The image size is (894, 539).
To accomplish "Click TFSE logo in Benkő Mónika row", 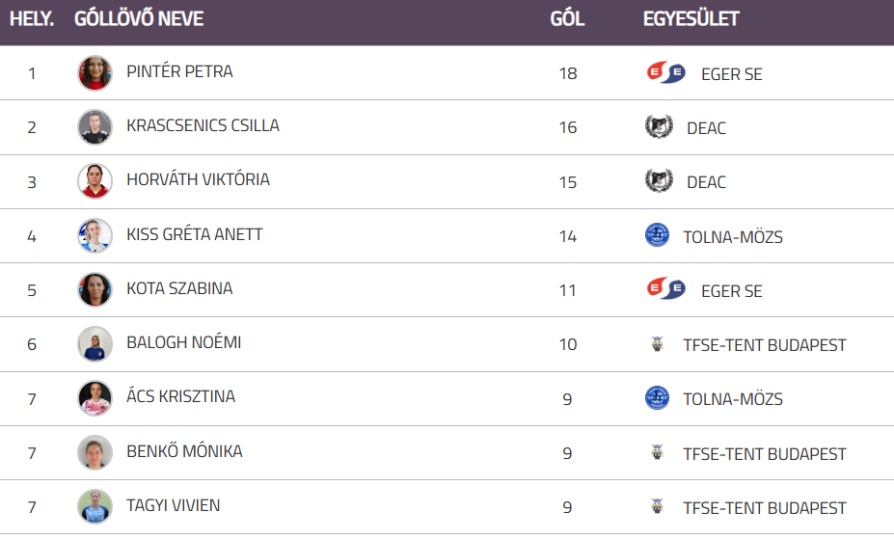I will click(x=657, y=453).
